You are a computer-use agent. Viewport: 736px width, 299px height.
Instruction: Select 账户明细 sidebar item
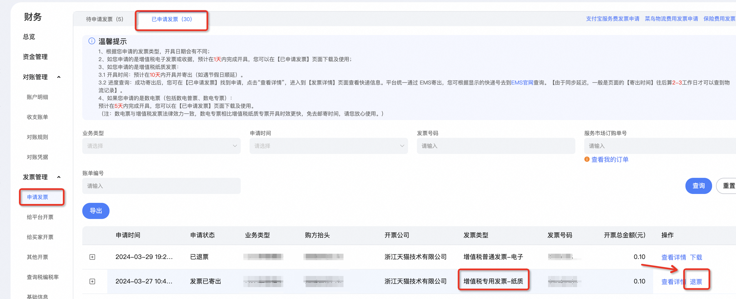pos(38,97)
